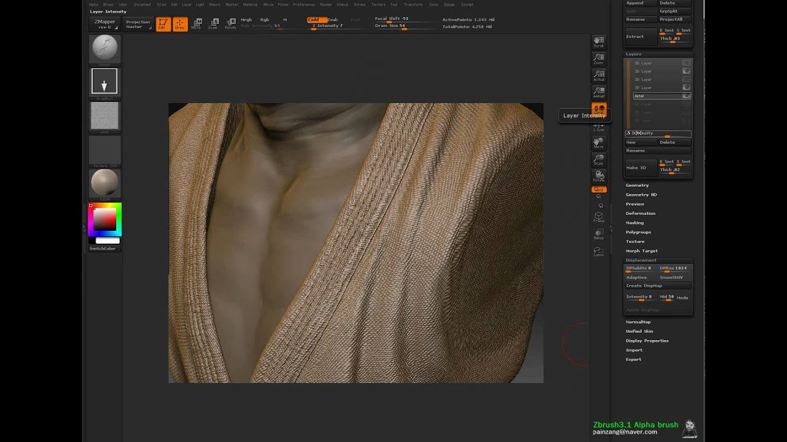The image size is (787, 442).
Task: Expand the Polygroups subpalette
Action: tap(638, 232)
